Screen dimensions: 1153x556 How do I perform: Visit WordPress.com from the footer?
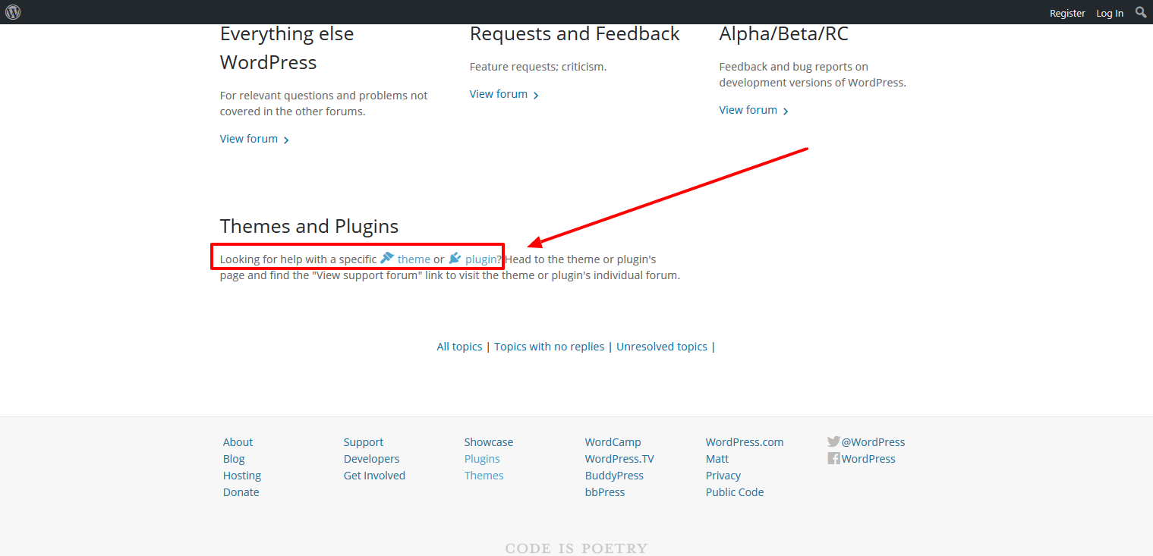pyautogui.click(x=745, y=442)
